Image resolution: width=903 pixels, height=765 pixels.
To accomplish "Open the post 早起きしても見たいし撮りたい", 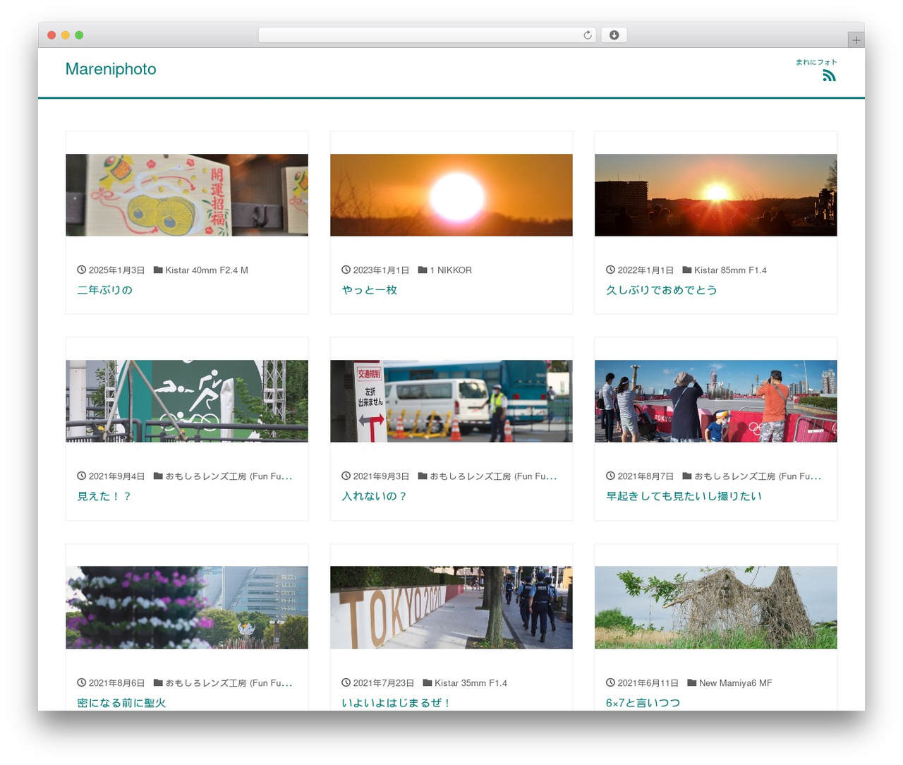I will pyautogui.click(x=684, y=496).
